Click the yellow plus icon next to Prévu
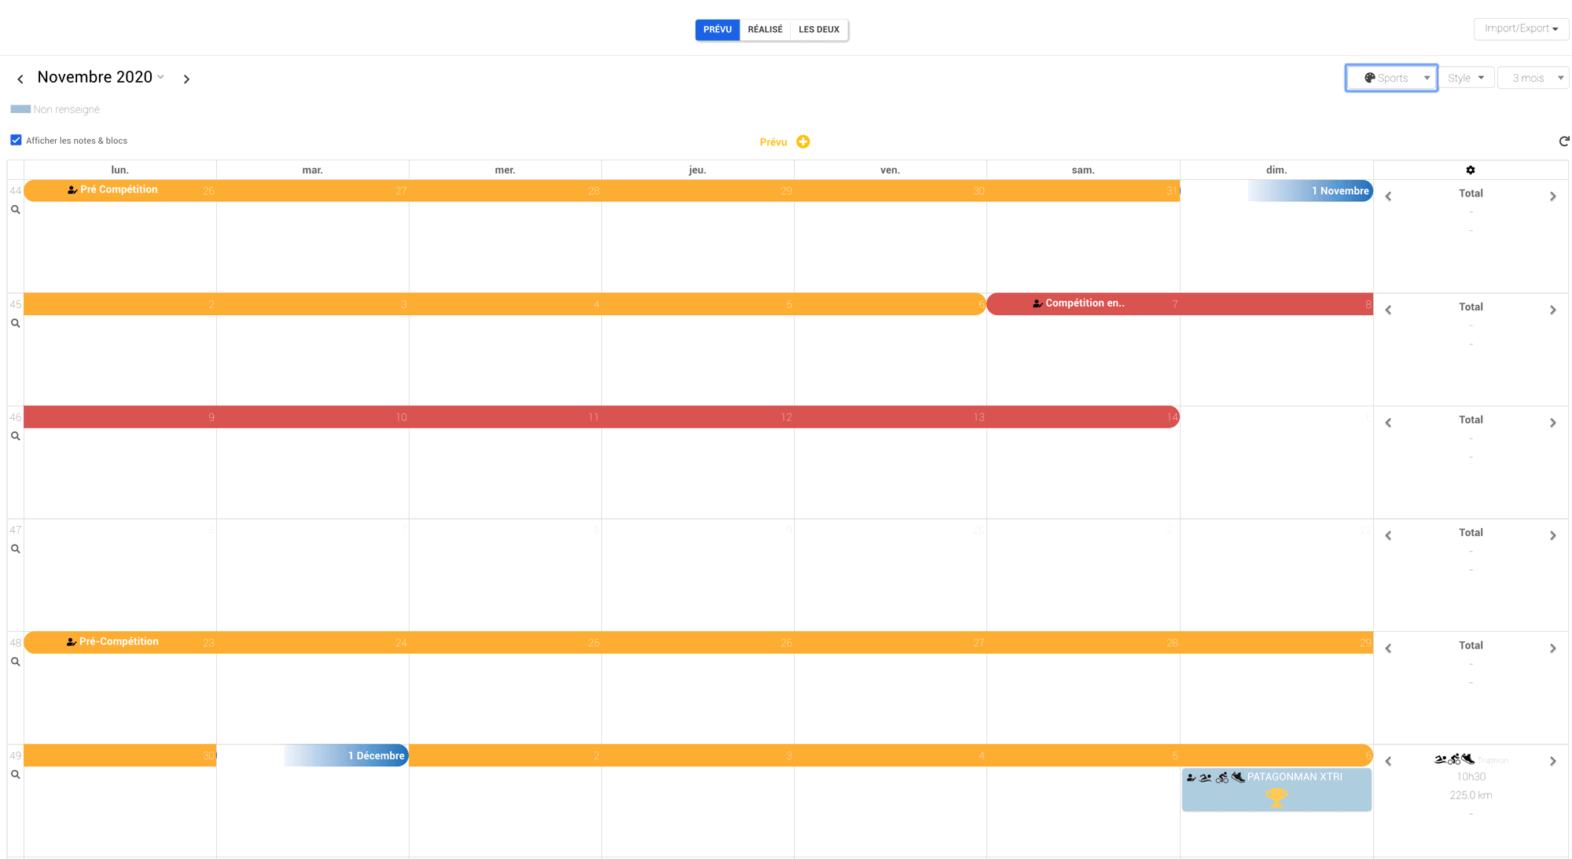Image resolution: width=1572 pixels, height=859 pixels. (803, 141)
